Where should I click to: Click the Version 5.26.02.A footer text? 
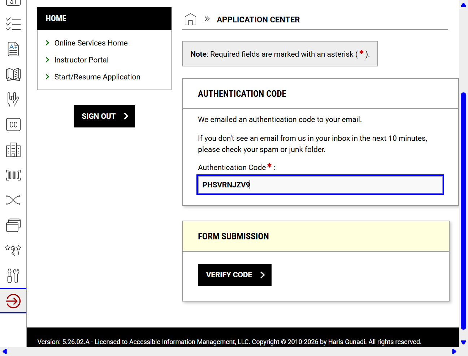click(x=229, y=342)
